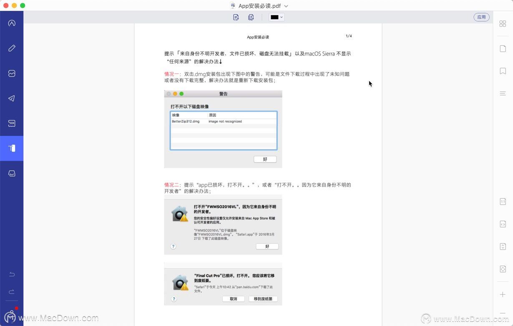Fit the page to window width
Viewport: 513px width, 326px height.
pyautogui.click(x=503, y=224)
